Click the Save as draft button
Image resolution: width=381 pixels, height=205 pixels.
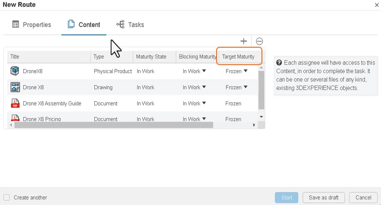point(323,198)
